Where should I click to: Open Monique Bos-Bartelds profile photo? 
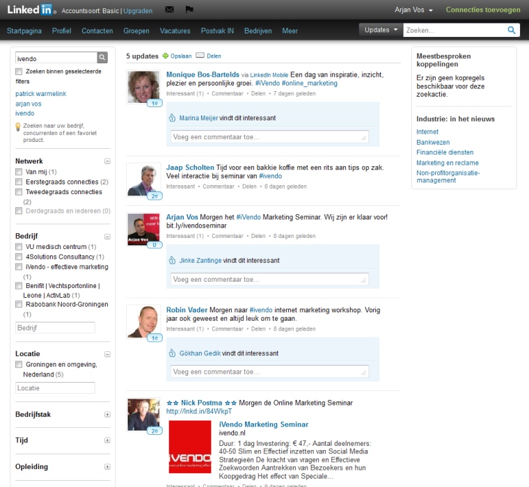coord(143,87)
